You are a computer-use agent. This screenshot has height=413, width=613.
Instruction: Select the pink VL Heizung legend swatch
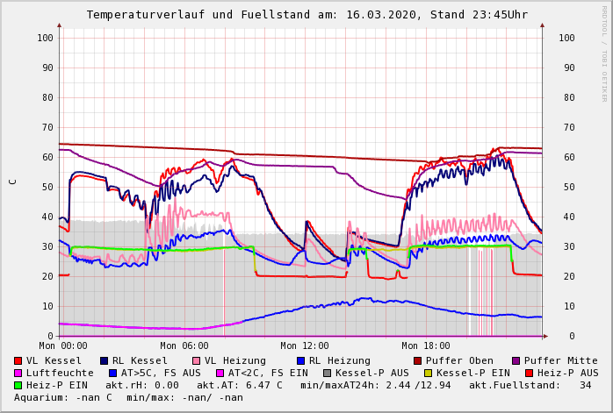click(197, 360)
